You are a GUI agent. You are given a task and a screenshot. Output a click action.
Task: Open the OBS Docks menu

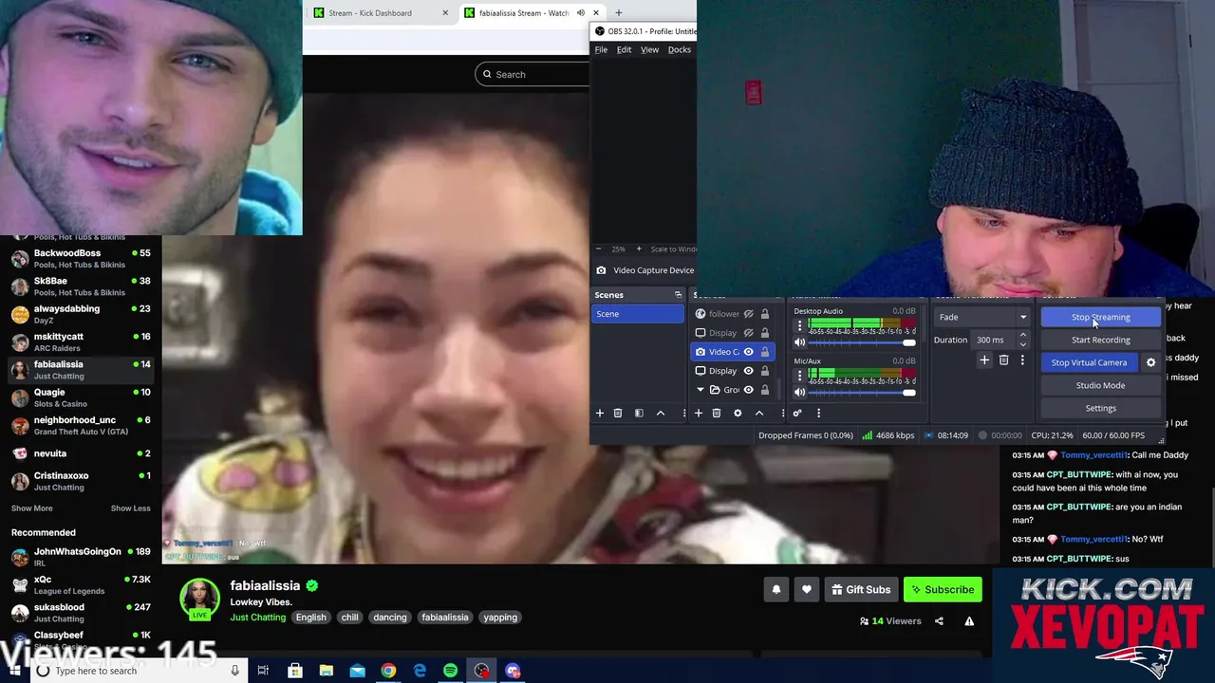(x=680, y=49)
